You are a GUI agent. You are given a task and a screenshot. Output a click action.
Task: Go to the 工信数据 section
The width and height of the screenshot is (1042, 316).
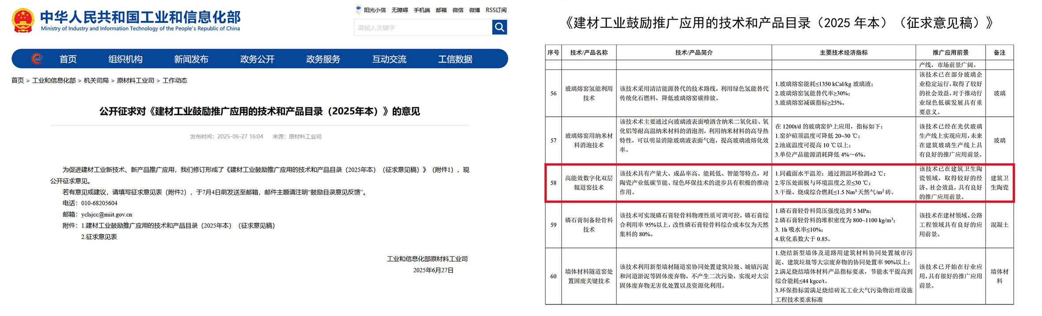[x=455, y=59]
